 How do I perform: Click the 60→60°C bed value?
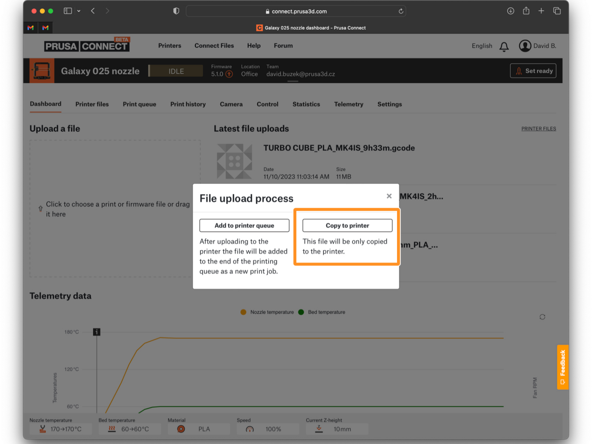pos(135,429)
